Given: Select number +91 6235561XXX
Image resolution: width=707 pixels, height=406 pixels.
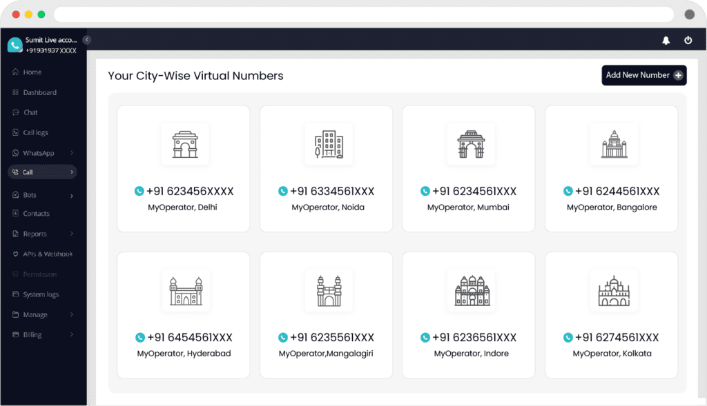Looking at the screenshot, I should click(x=332, y=338).
